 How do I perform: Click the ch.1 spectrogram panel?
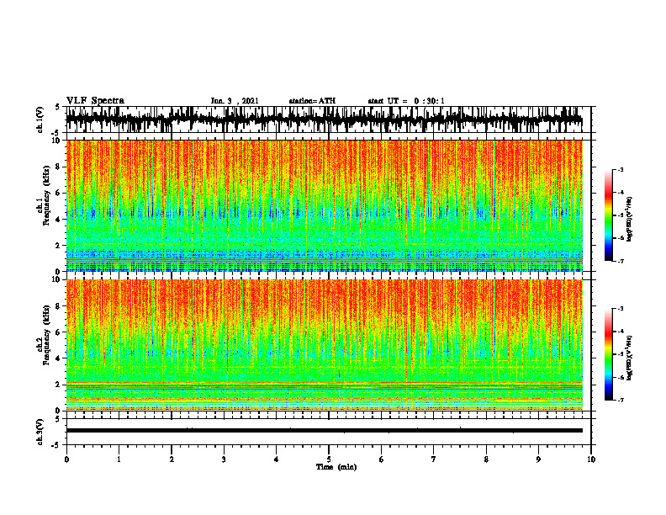[x=324, y=205]
